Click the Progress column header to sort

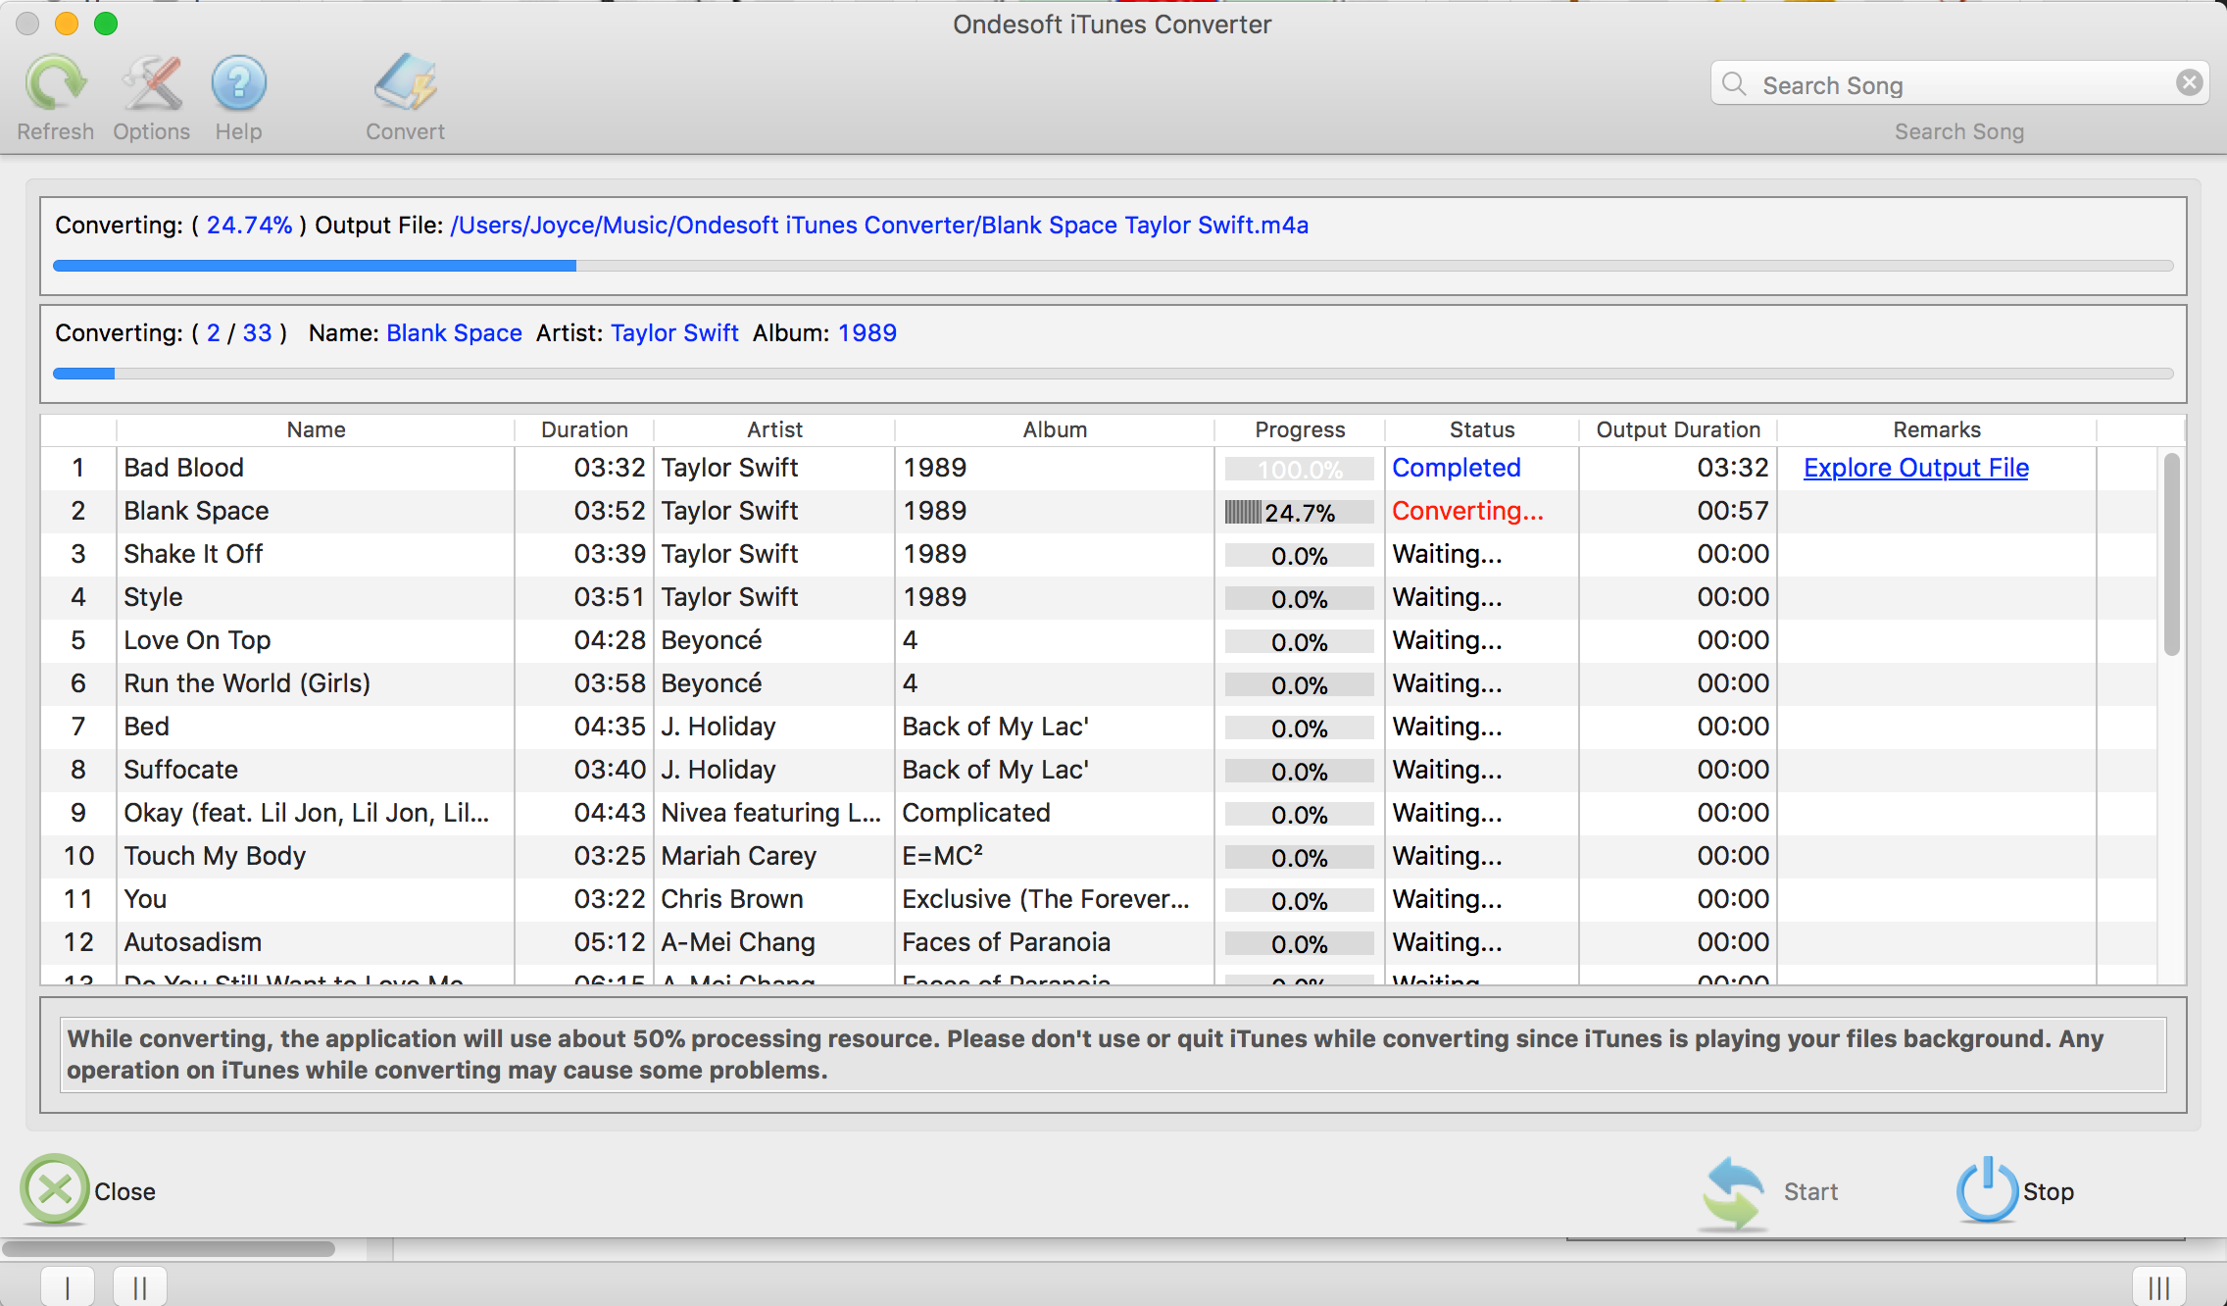click(1298, 427)
